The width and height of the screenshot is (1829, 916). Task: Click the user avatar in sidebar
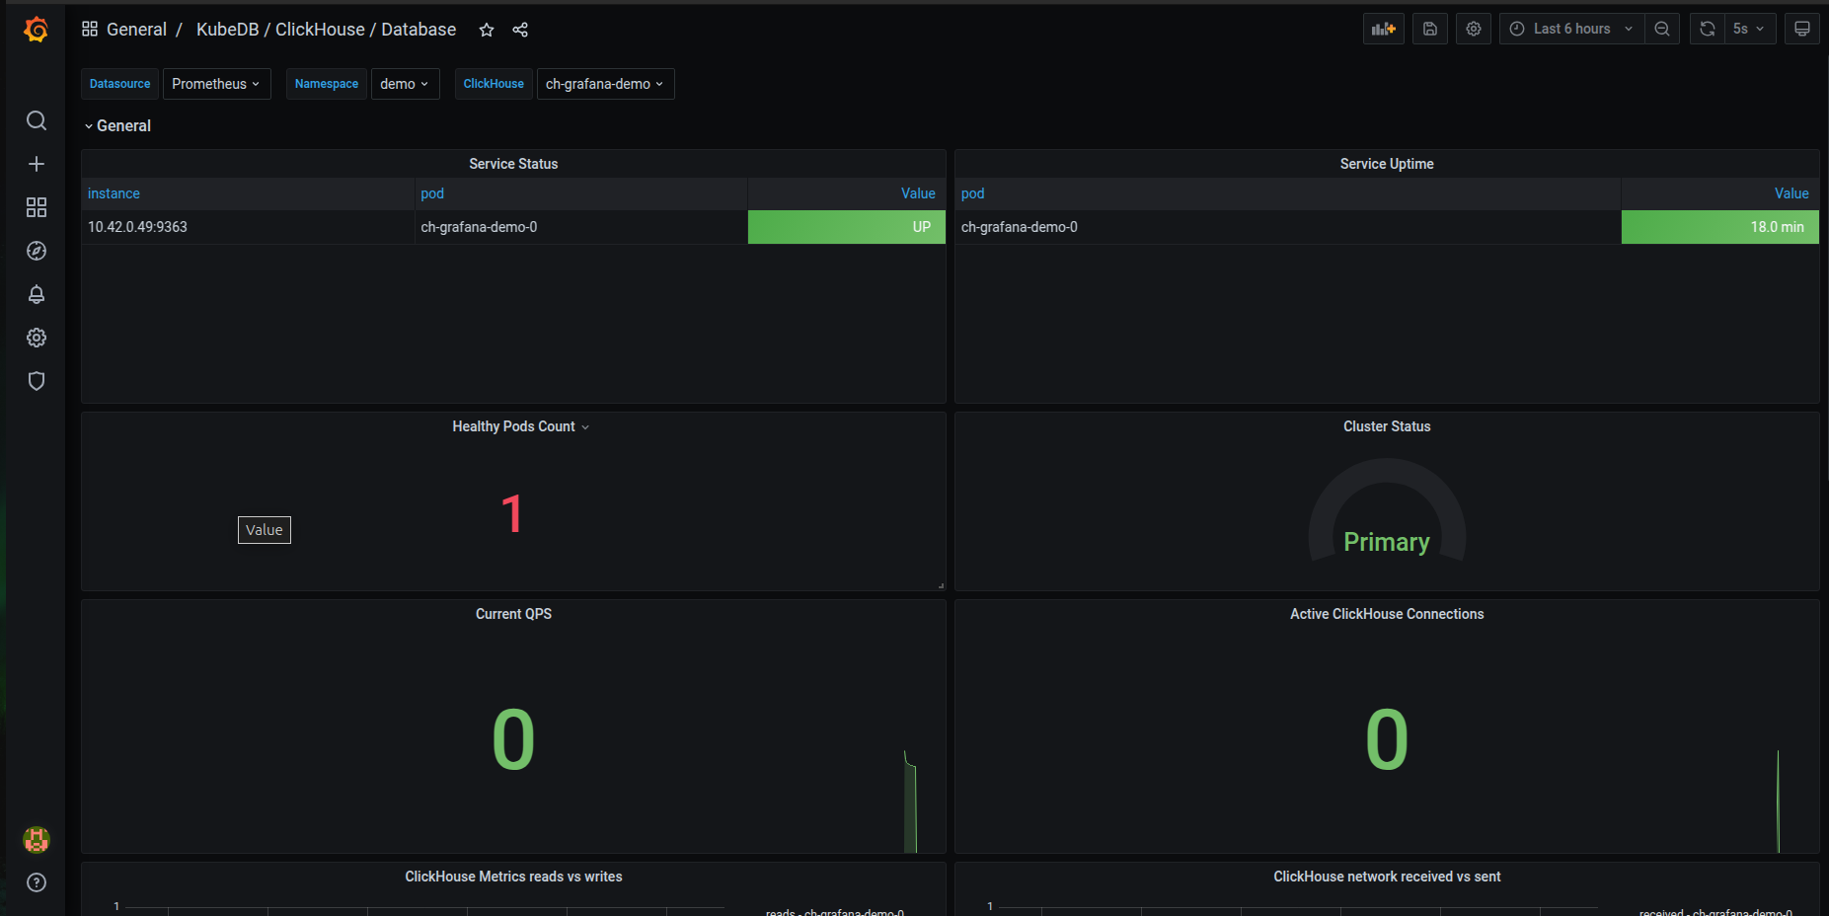coord(37,840)
